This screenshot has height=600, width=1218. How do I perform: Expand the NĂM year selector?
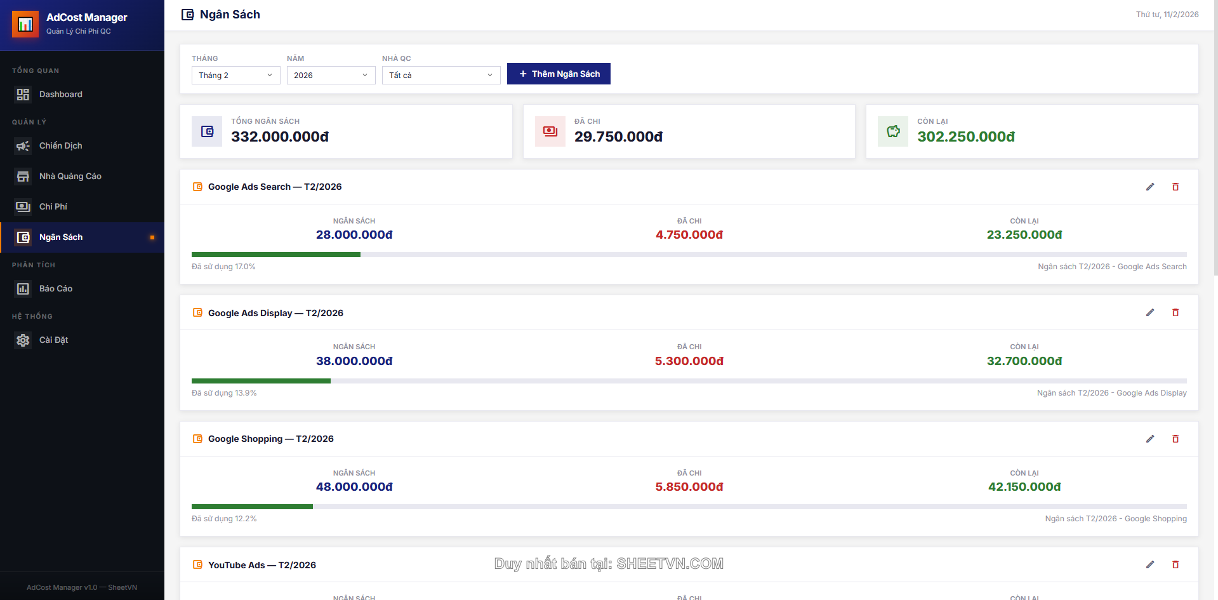click(x=331, y=75)
